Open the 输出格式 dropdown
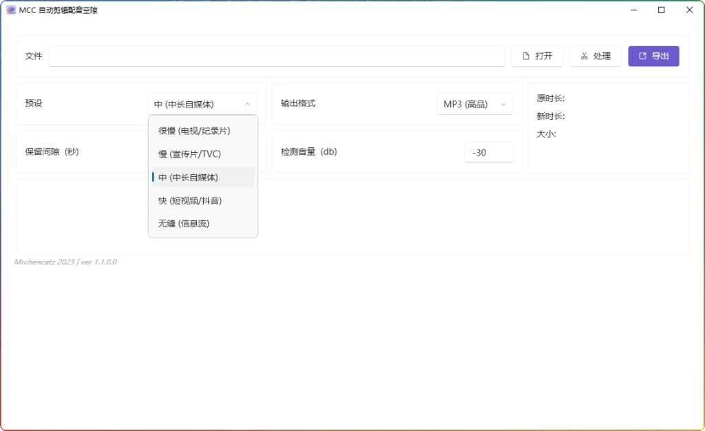705x431 pixels. coord(475,104)
